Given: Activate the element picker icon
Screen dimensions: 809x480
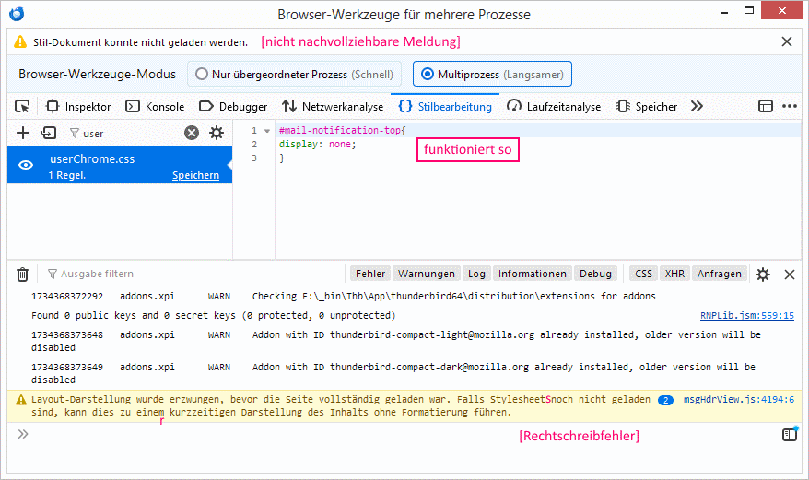Looking at the screenshot, I should pos(22,106).
